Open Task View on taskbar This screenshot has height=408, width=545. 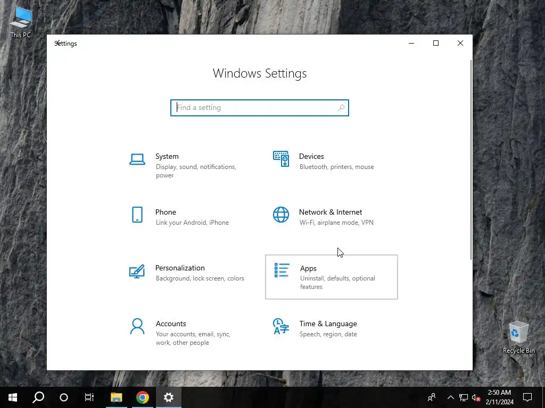click(x=89, y=397)
